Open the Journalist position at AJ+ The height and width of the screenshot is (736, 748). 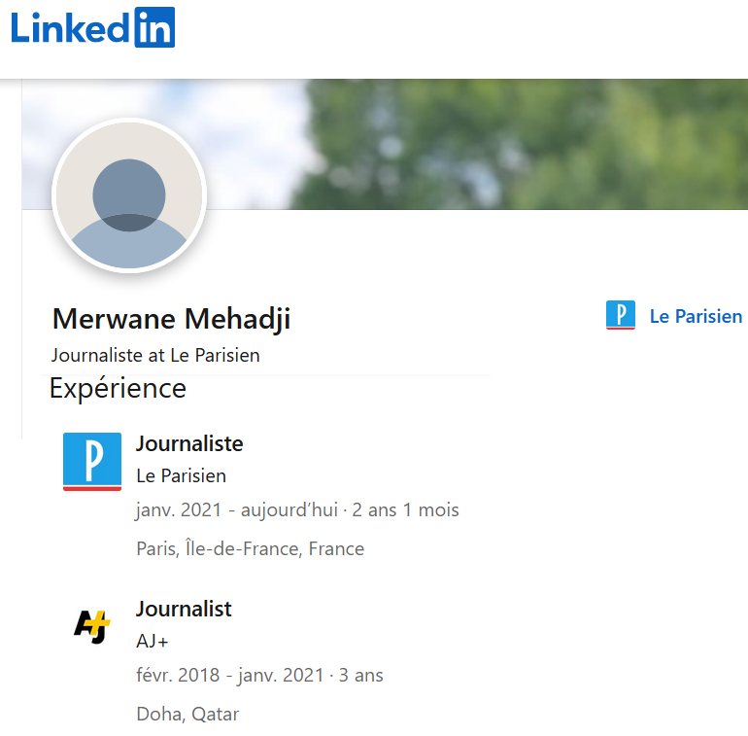point(184,609)
